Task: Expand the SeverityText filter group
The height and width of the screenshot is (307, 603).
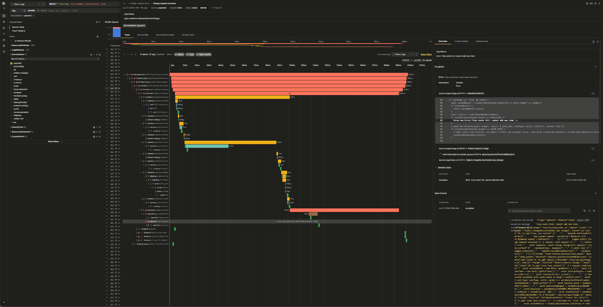Action: [x=18, y=127]
